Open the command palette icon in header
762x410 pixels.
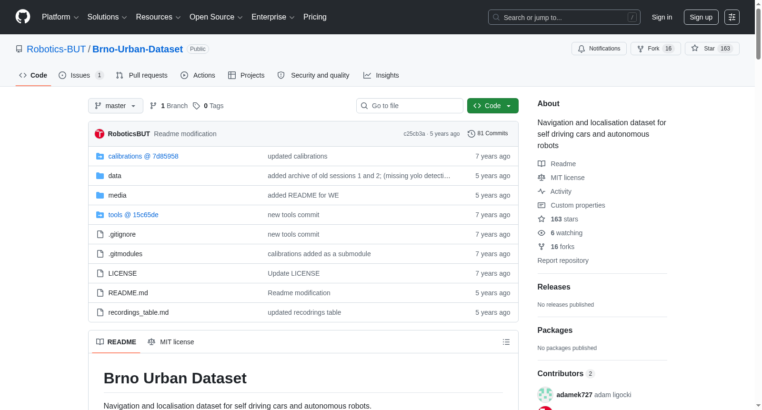point(732,17)
